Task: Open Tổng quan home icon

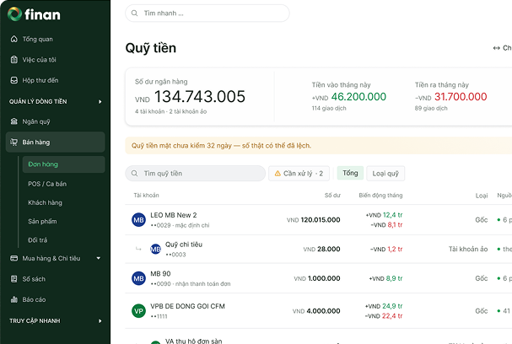Action: point(14,39)
